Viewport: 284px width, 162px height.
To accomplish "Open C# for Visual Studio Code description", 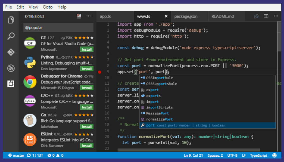I will 67,43.
